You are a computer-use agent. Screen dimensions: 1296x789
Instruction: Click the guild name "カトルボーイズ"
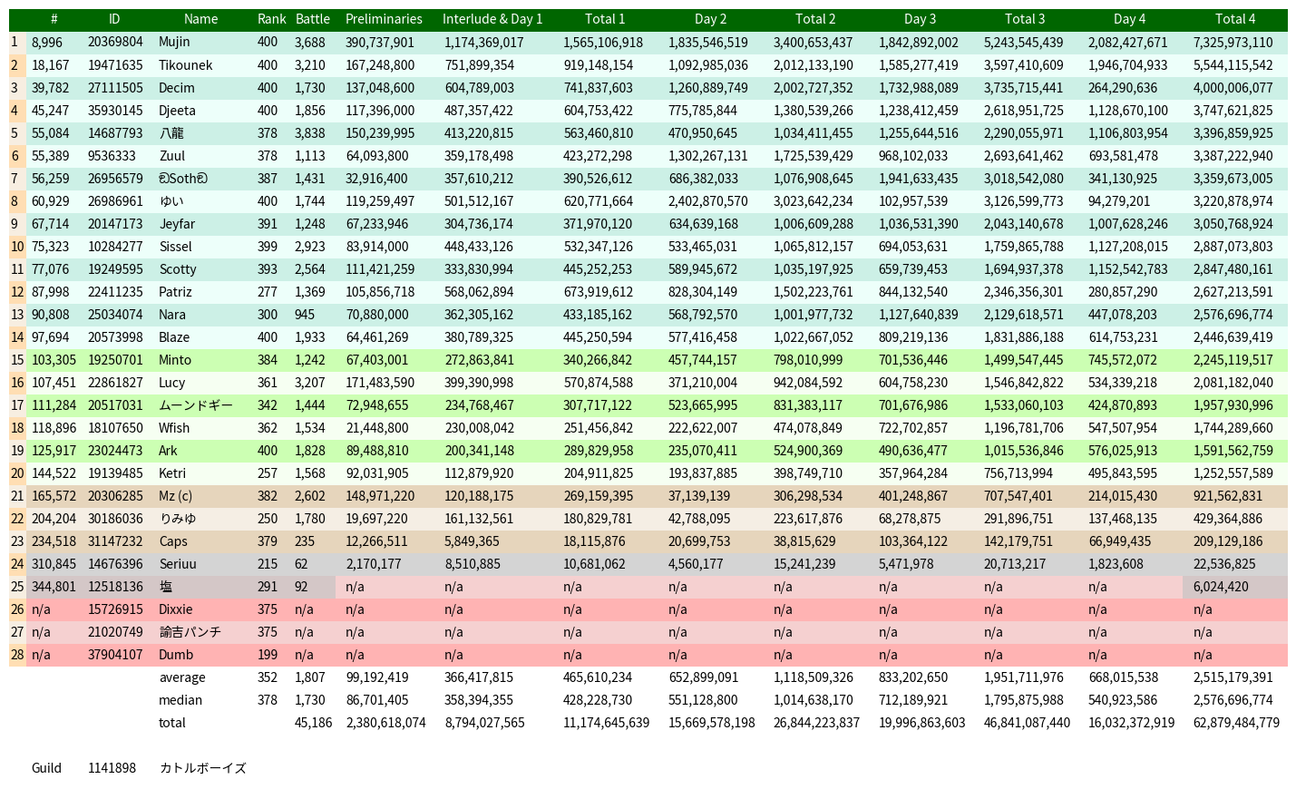click(203, 768)
